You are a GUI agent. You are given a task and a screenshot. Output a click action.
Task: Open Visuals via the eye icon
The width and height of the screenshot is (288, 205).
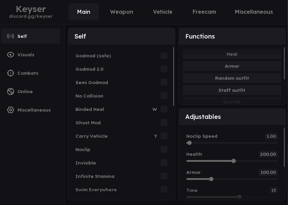10,55
